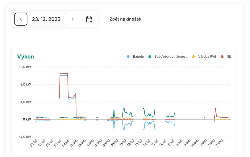Click the red Síť legend dot
Screen dimensions: 250x157
(x=222, y=57)
